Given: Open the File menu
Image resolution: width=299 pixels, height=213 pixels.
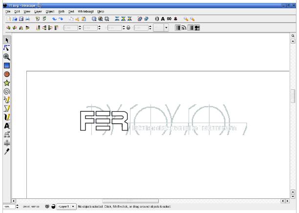Looking at the screenshot, I should (x=8, y=11).
